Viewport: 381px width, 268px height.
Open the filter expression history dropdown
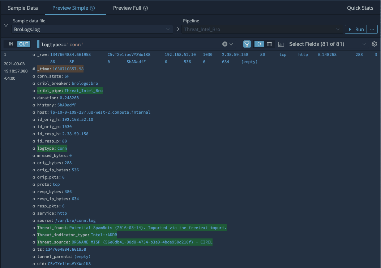tap(231, 44)
